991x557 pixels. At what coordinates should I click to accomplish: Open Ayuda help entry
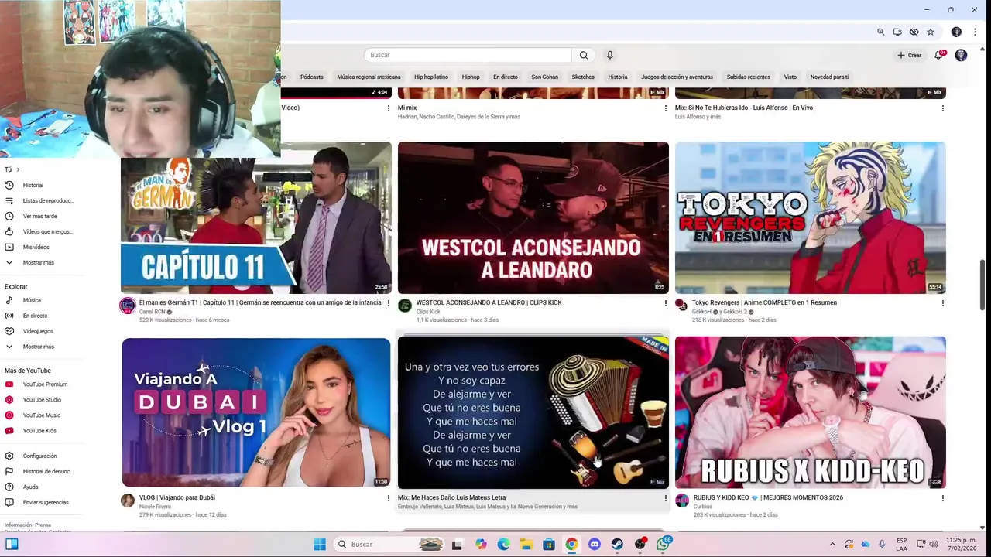tap(30, 487)
